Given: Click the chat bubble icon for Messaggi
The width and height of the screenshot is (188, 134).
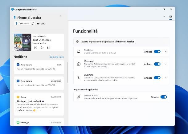Looking at the screenshot, I should click(79, 64).
